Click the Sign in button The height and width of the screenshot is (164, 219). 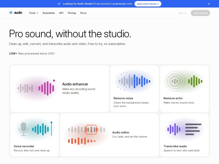tap(182, 13)
